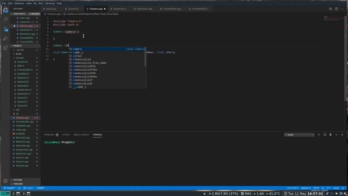Open the Manage gear icon in activity bar
This screenshot has height=196, width=348.
click(5, 181)
